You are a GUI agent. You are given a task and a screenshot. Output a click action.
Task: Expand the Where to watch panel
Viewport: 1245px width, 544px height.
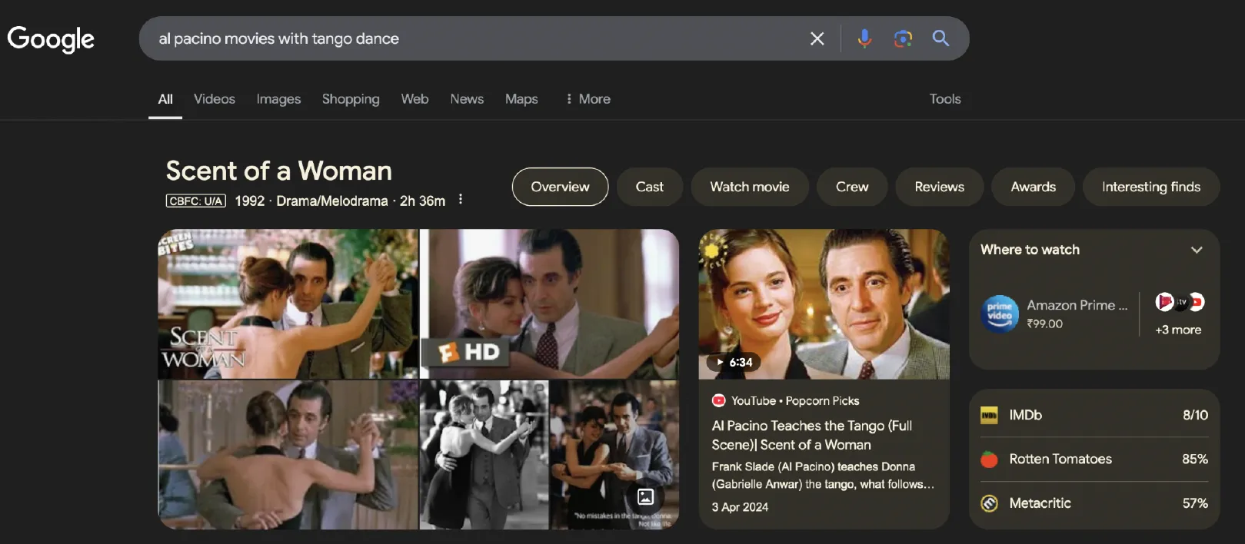[x=1196, y=250]
